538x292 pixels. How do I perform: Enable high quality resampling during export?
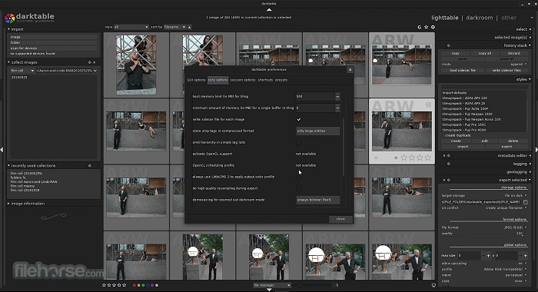[x=298, y=188]
